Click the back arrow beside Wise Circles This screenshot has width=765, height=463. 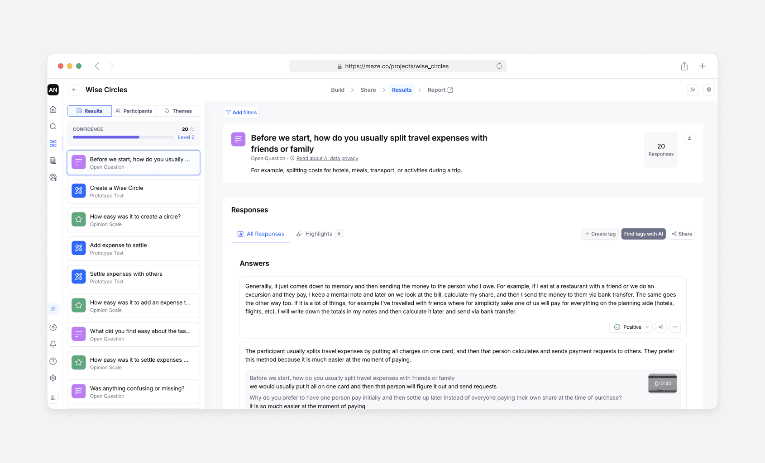click(x=74, y=90)
